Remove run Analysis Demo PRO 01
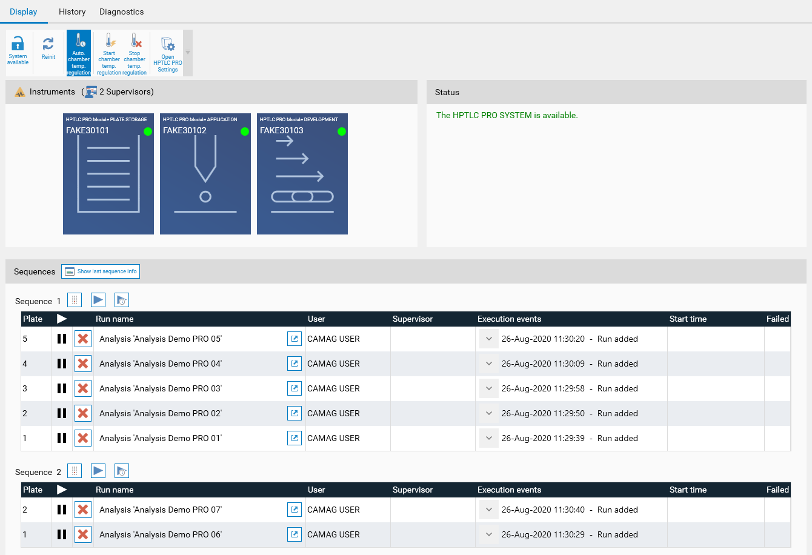The image size is (812, 555). (83, 438)
